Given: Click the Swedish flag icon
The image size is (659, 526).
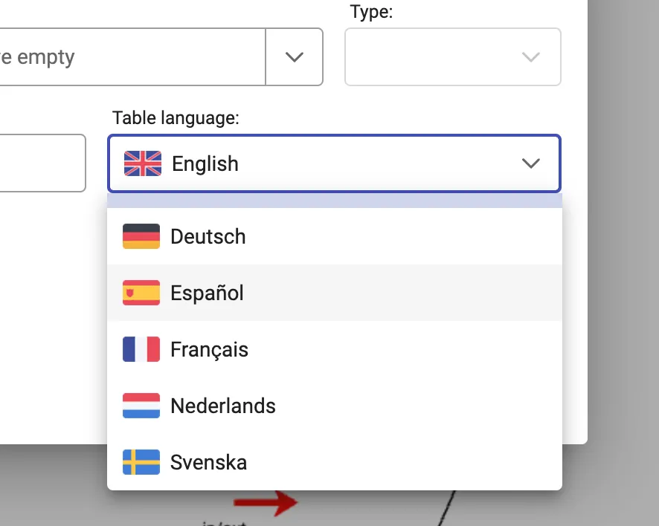Looking at the screenshot, I should pos(141,462).
